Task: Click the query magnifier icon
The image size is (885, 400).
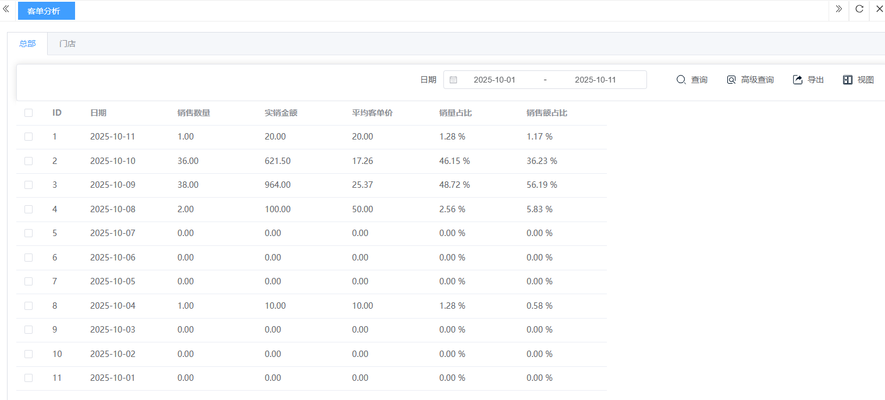Action: (681, 80)
